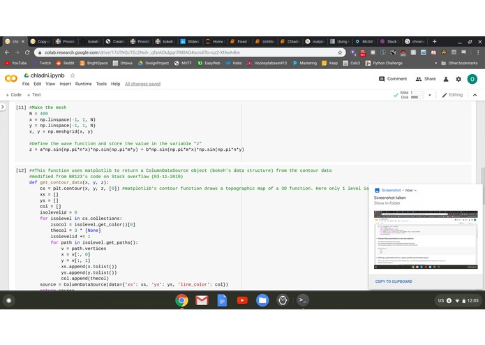Screen dimensions: 485x345
Task: Open the Reddit bookmark
Action: [x=66, y=63]
